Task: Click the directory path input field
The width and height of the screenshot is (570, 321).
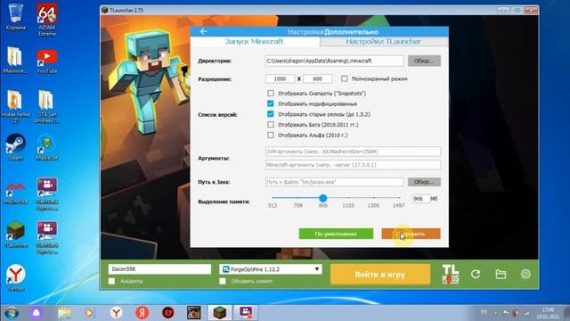Action: (335, 61)
